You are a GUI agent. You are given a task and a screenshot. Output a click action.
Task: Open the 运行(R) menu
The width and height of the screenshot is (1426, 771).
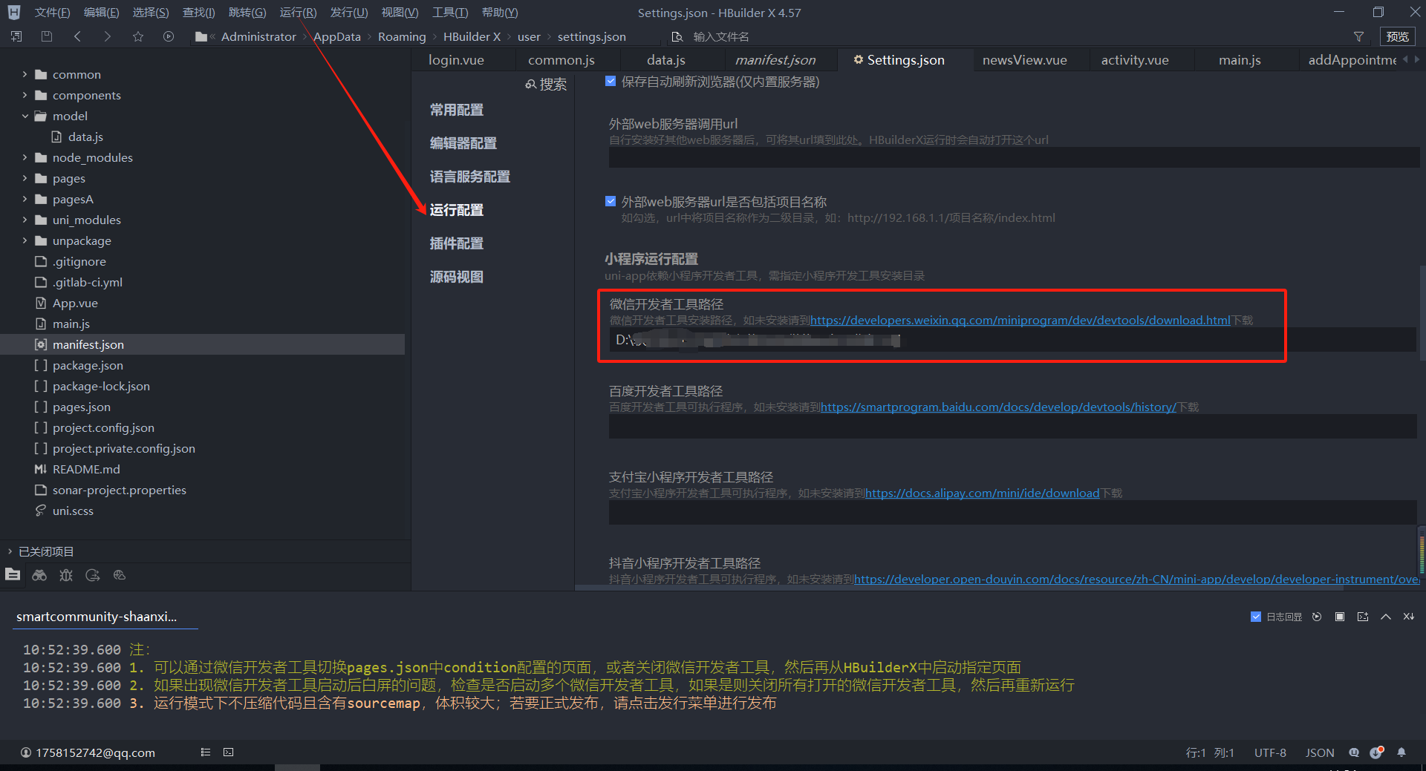tap(298, 13)
